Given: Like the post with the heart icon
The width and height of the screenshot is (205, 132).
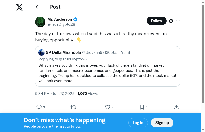Looking at the screenshot, I should tap(108, 107).
